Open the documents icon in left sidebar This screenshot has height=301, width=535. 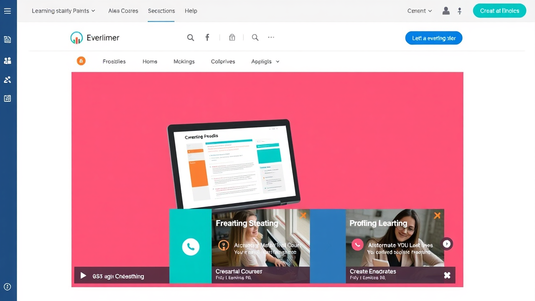[8, 40]
